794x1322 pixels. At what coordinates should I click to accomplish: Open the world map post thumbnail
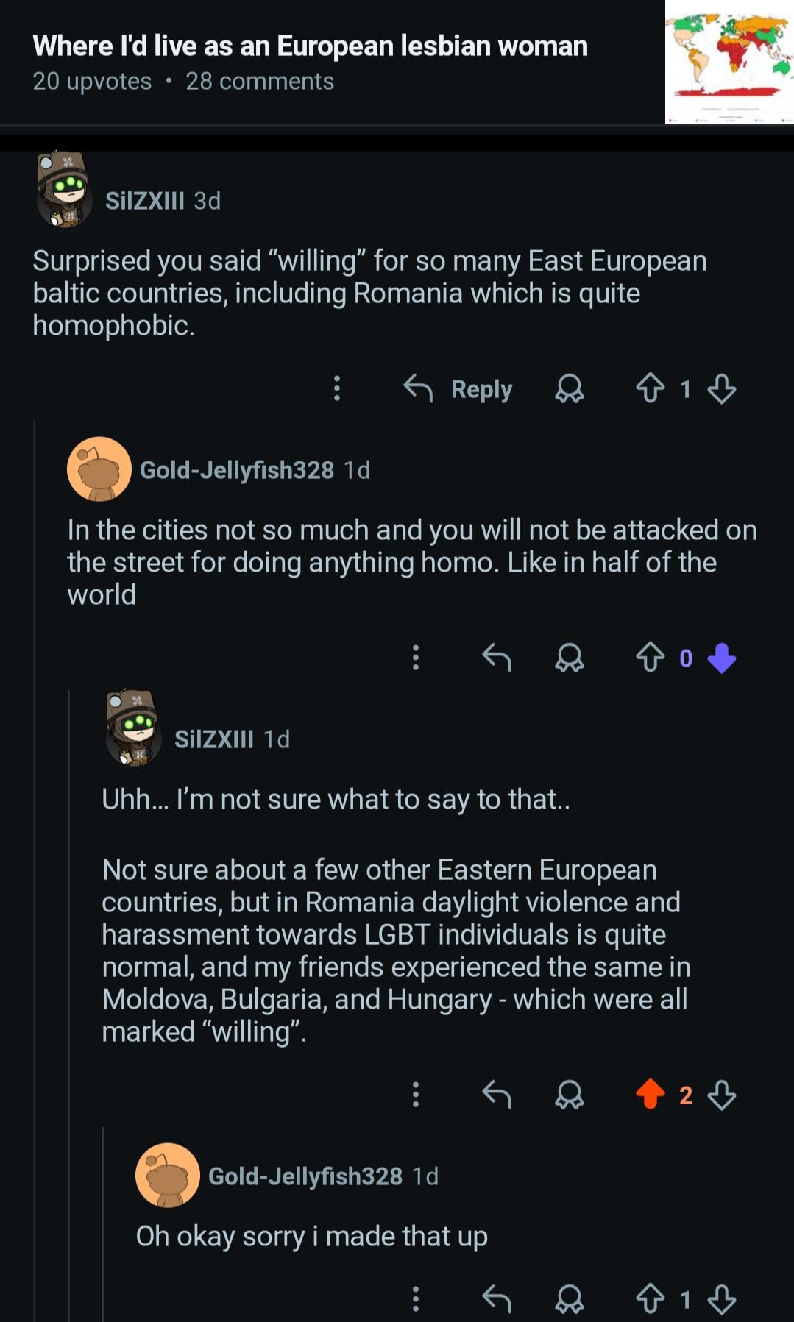[x=729, y=63]
